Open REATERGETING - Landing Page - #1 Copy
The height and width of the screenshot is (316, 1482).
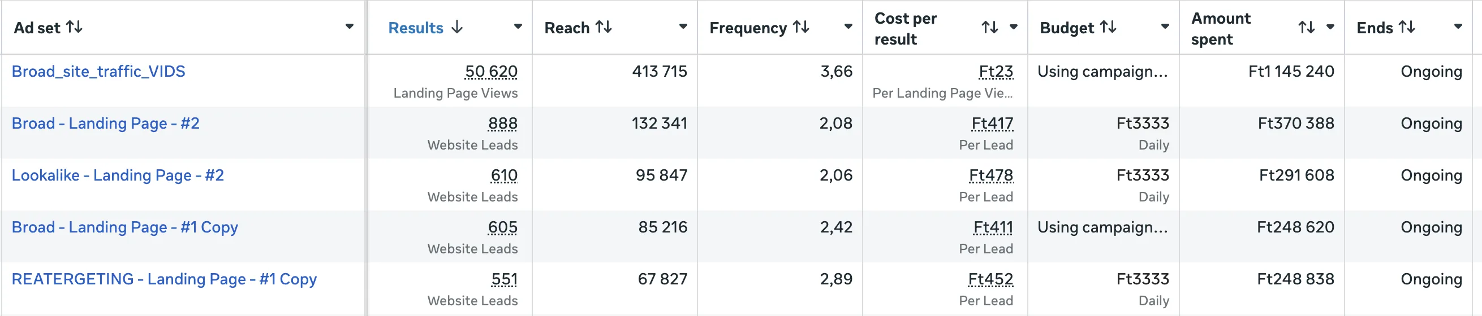pyautogui.click(x=164, y=279)
